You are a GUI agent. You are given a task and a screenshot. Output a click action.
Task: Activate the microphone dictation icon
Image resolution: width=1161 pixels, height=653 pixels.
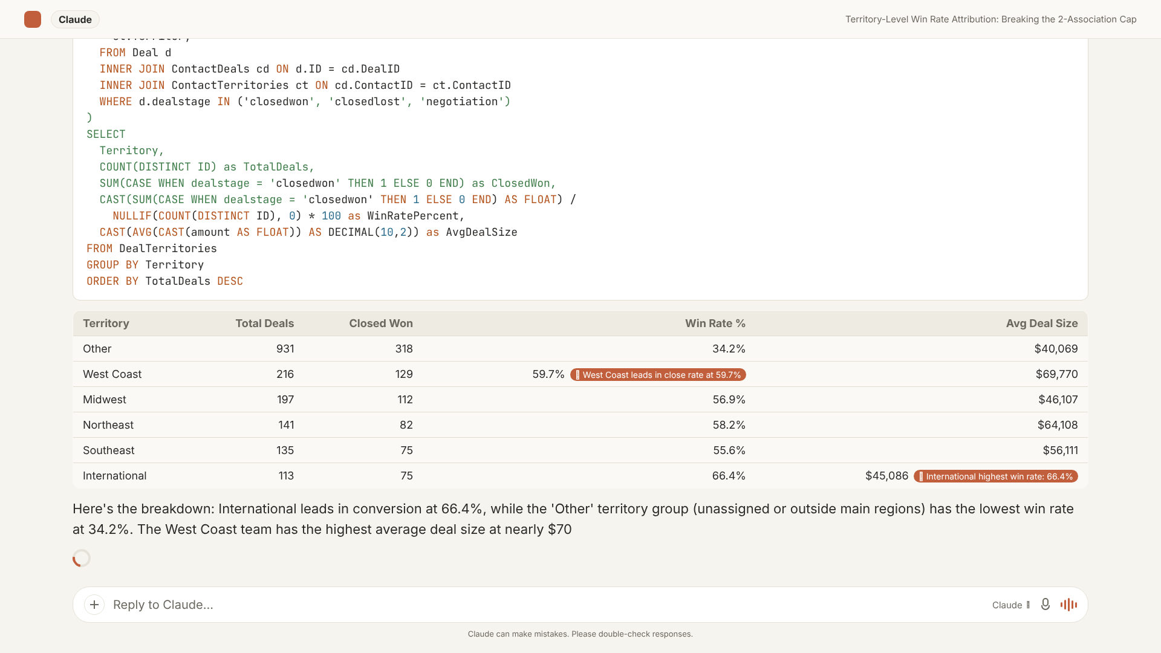(1045, 605)
